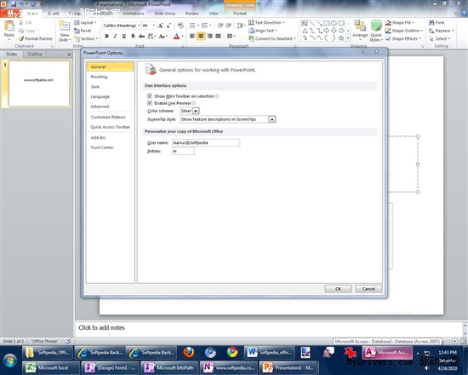This screenshot has width=468, height=375.
Task: Expand the Section dropdown
Action: 86,38
